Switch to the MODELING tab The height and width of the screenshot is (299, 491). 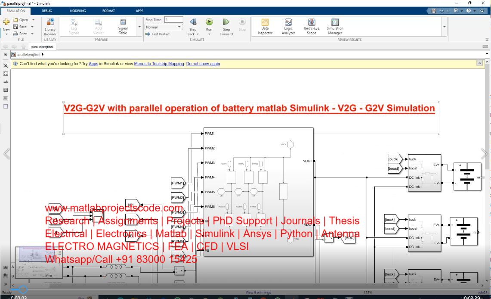[x=77, y=11]
